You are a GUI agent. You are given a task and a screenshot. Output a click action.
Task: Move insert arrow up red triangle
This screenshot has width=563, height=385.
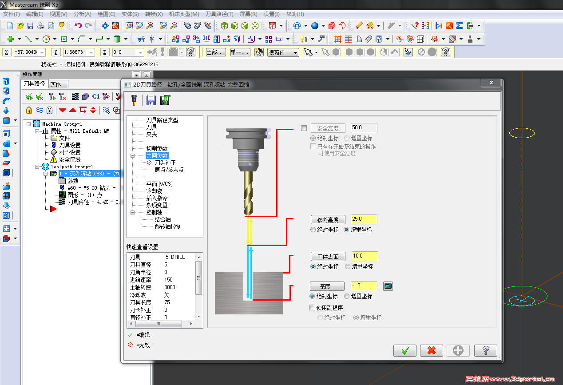pos(73,110)
